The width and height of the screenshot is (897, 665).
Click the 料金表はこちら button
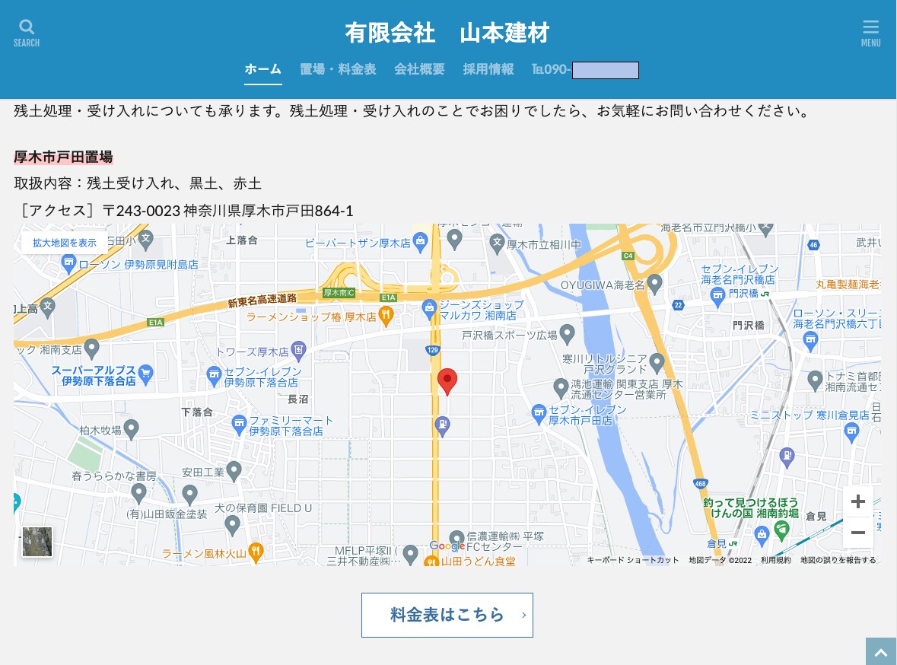pos(447,615)
